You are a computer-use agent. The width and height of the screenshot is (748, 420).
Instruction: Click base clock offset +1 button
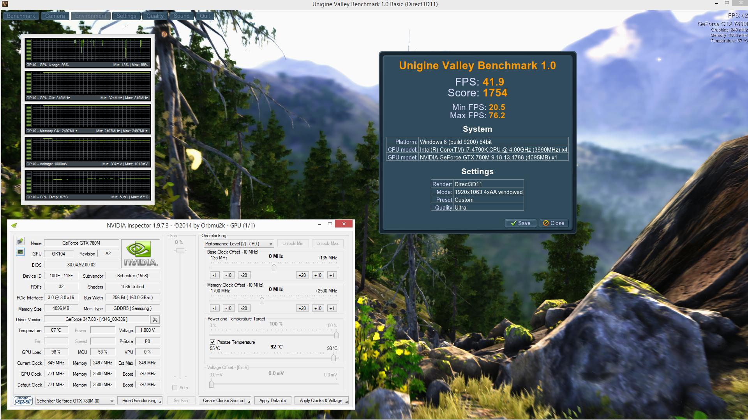point(332,275)
